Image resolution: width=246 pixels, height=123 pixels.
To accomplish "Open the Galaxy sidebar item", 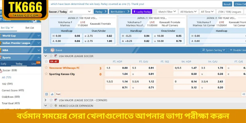I will pos(21,20).
